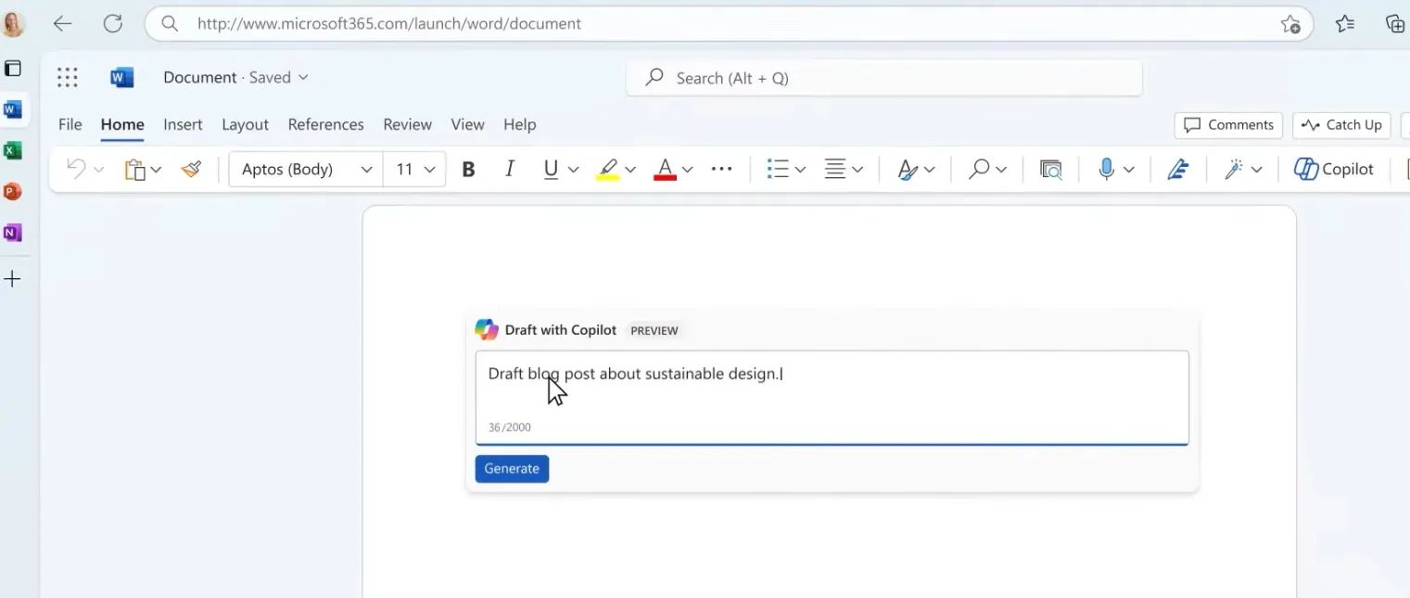Expand paste options dropdown arrow
Screen dimensions: 1410x598
tap(156, 170)
